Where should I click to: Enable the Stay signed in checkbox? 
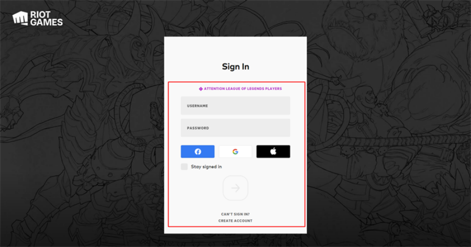point(184,166)
